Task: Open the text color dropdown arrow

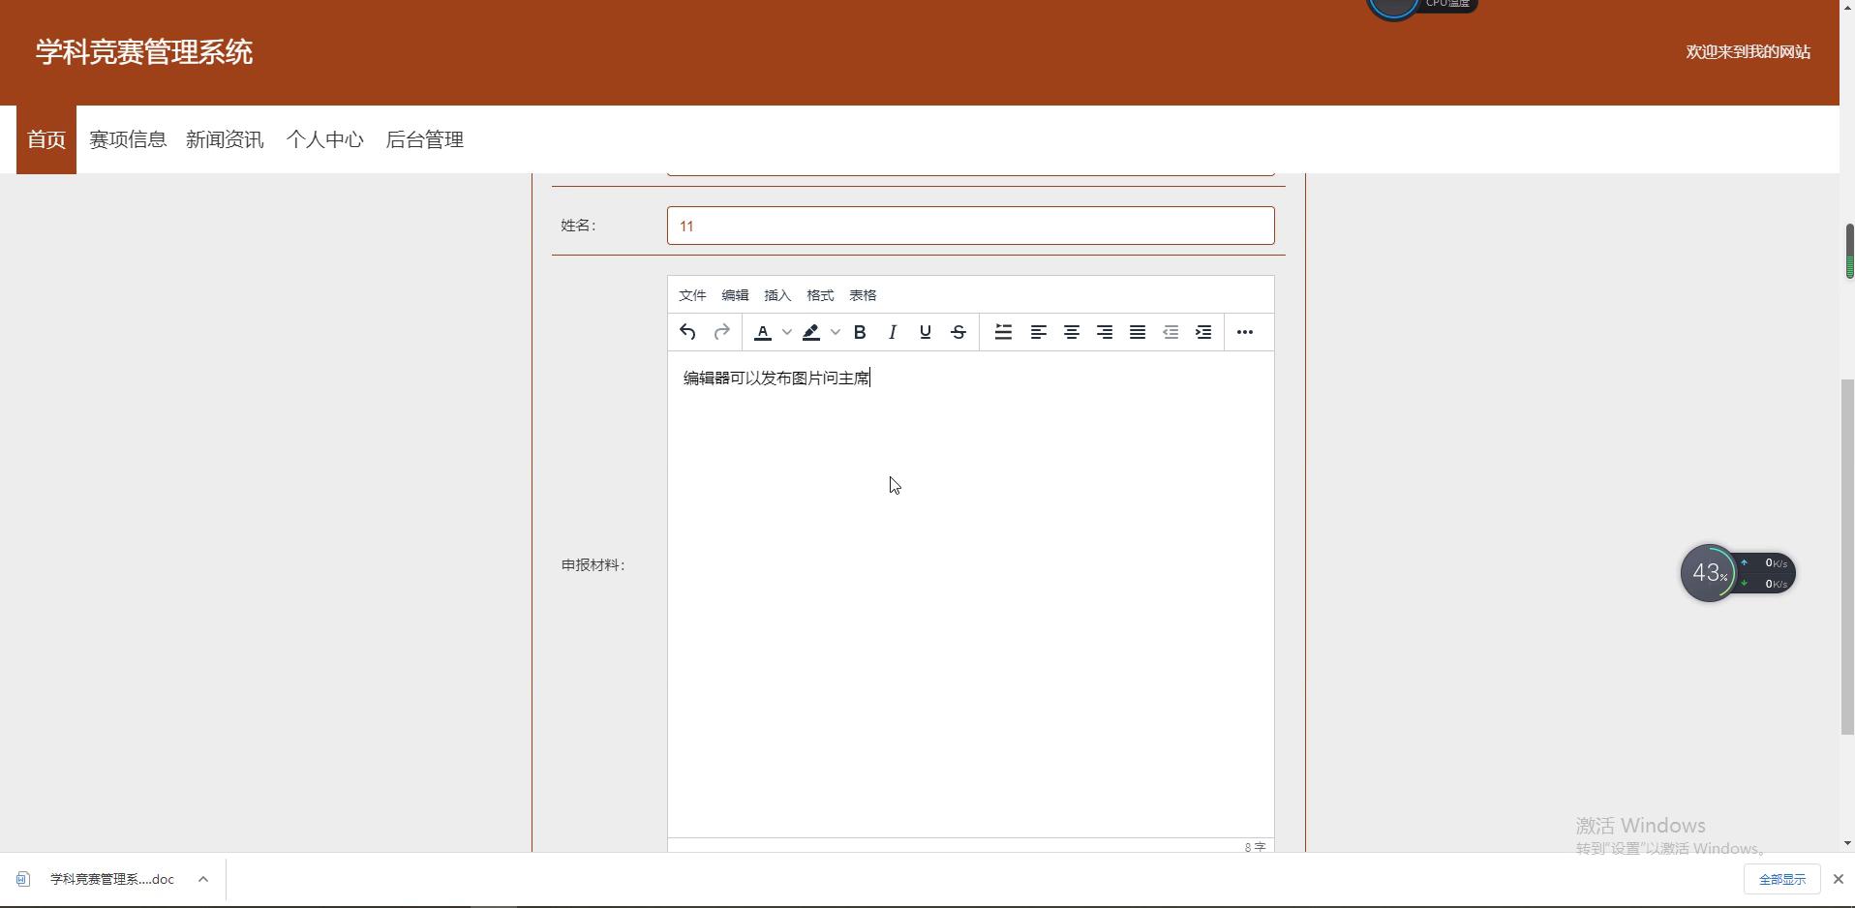Action: coord(787,332)
